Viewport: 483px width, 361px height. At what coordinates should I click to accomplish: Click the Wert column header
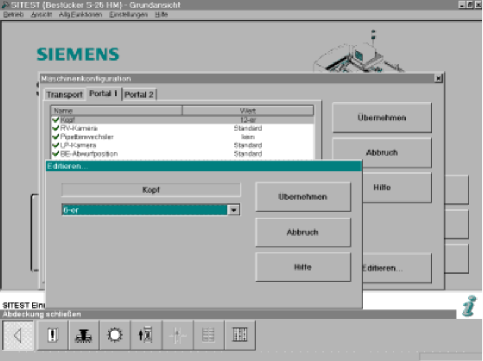[248, 111]
